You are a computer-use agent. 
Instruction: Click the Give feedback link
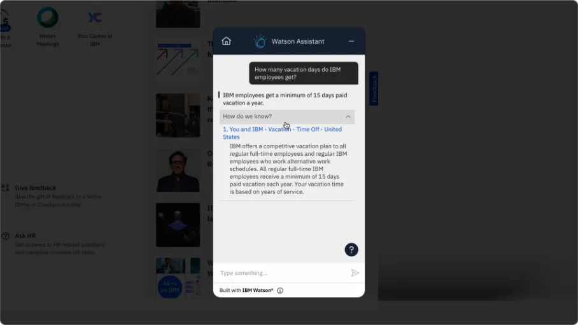36,188
